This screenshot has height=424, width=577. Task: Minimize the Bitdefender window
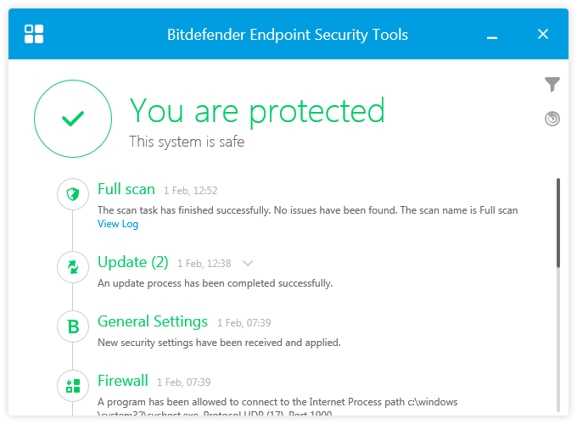click(x=493, y=35)
